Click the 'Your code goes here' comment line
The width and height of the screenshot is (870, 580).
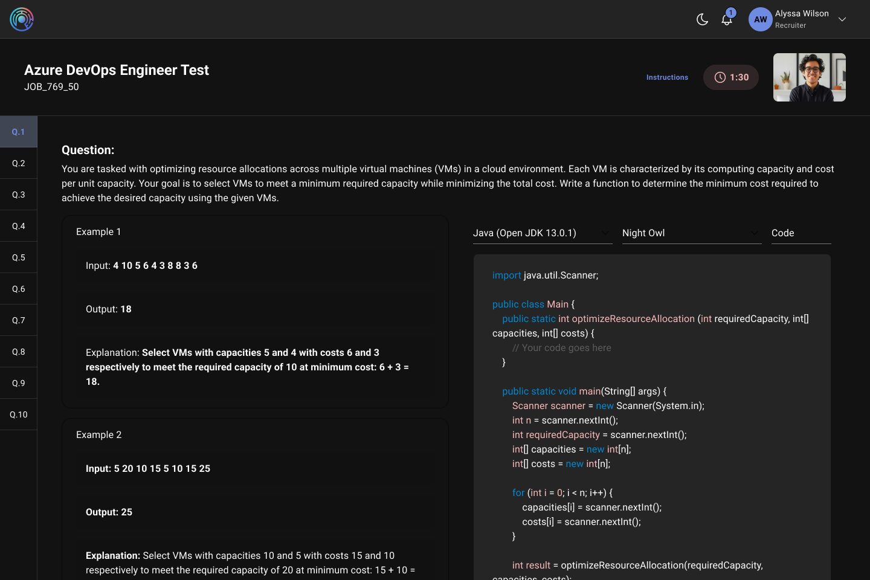coord(561,348)
